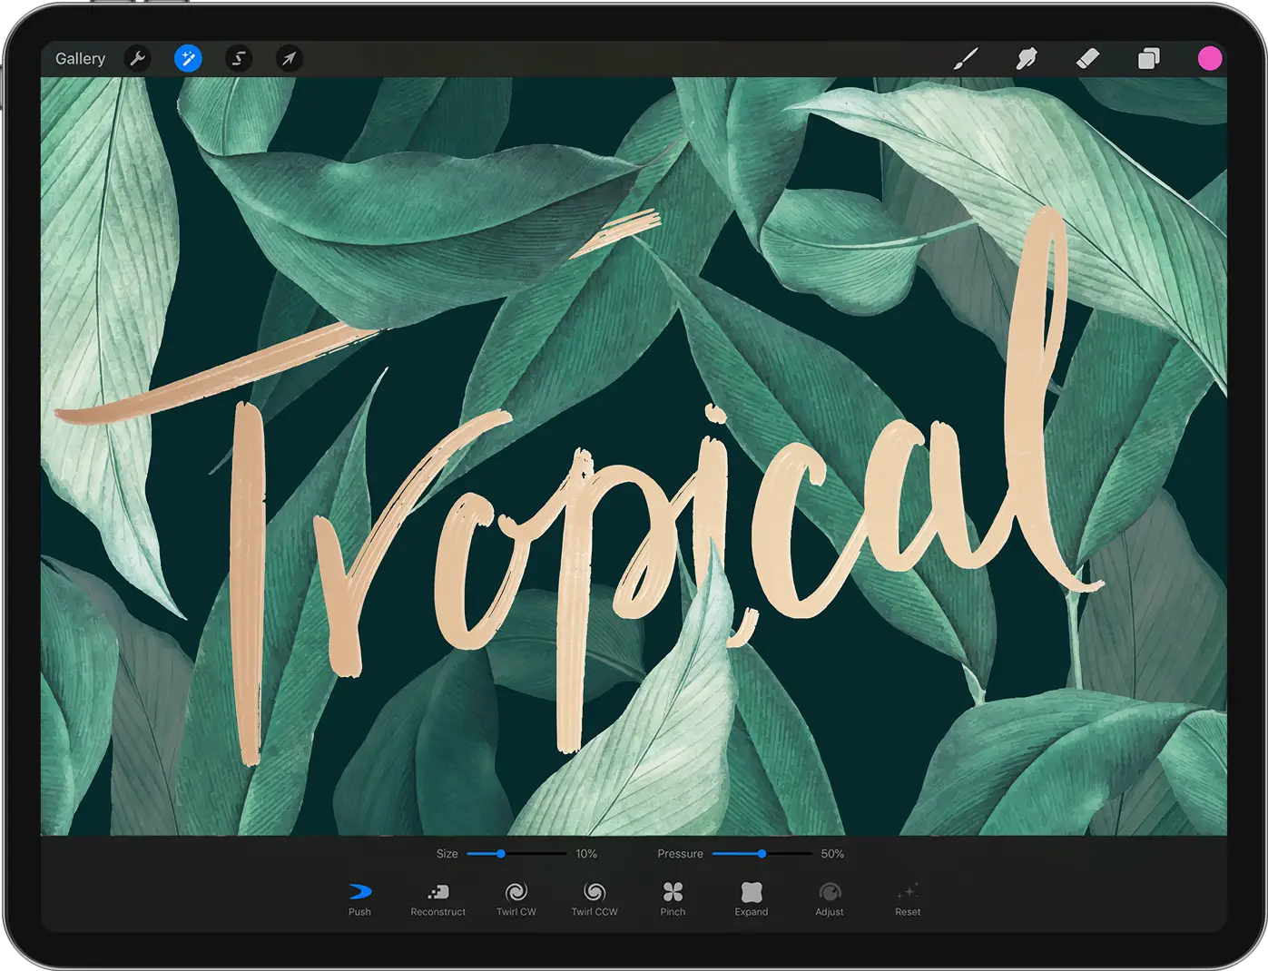Select the Eraser tool

point(1086,58)
